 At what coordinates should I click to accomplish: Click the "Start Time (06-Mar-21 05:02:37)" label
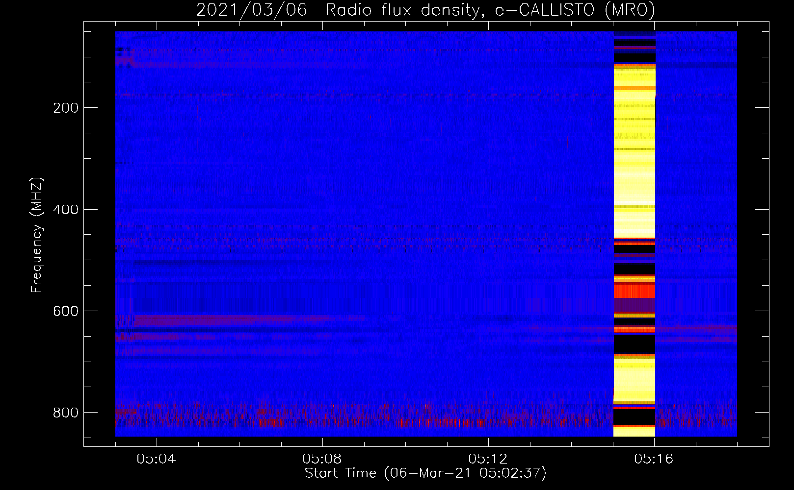coord(425,473)
